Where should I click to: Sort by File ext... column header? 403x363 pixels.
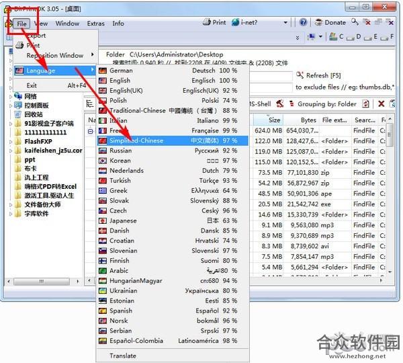tap(335, 120)
